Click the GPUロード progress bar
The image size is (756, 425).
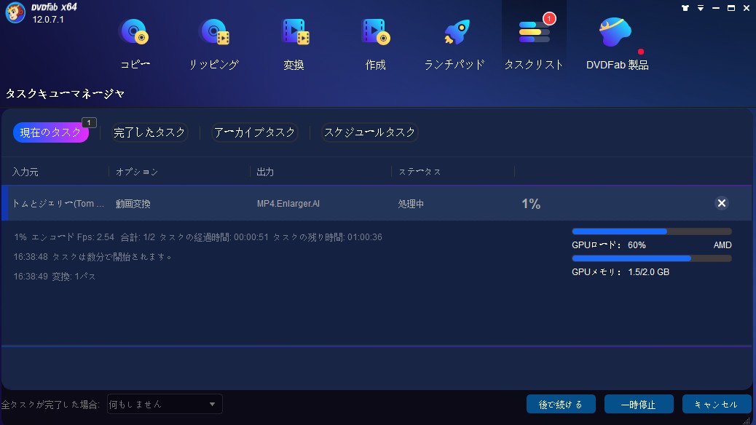651,231
